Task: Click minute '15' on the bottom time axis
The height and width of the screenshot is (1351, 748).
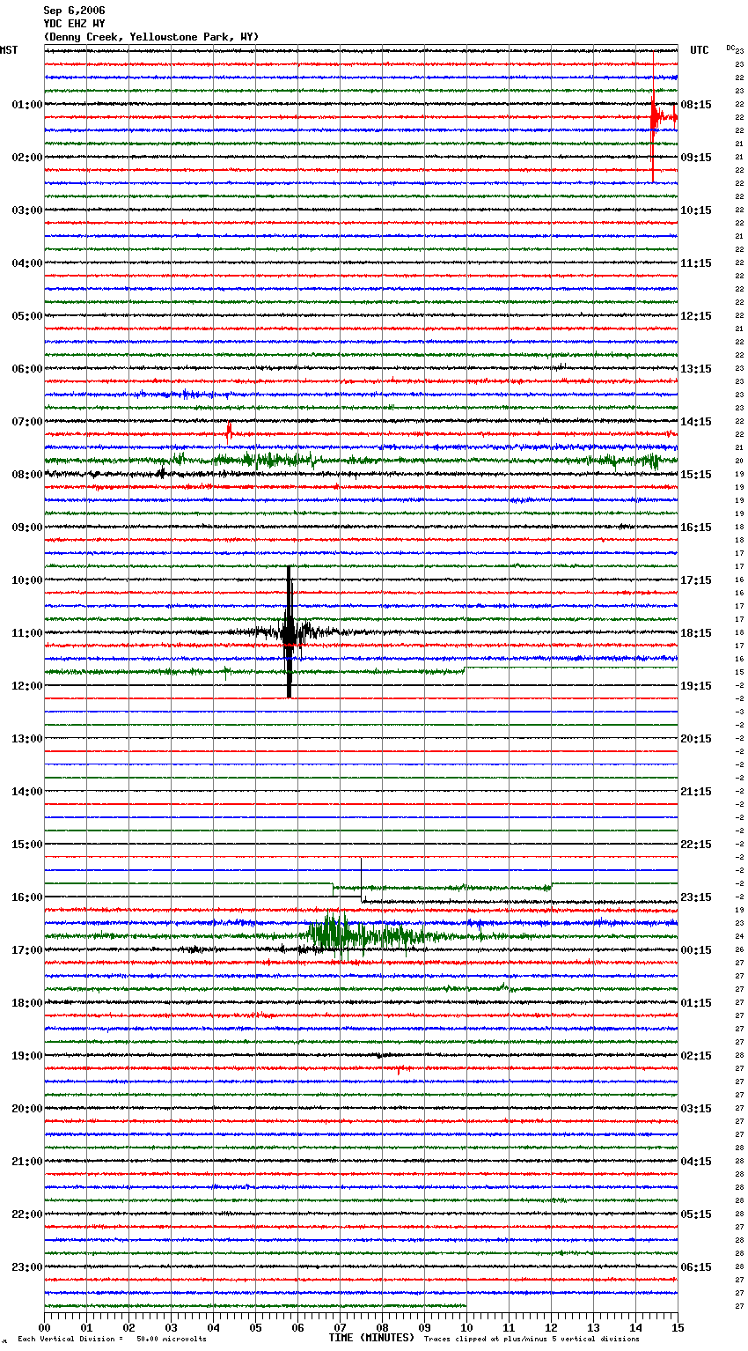Action: click(677, 1327)
